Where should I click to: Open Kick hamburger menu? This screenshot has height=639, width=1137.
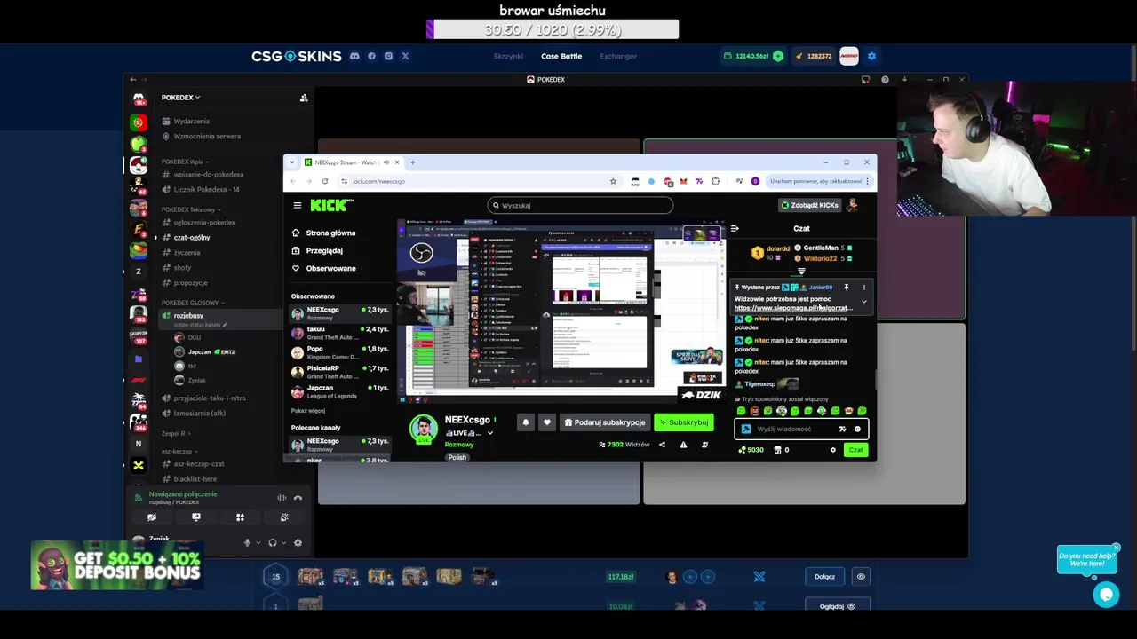pos(298,205)
